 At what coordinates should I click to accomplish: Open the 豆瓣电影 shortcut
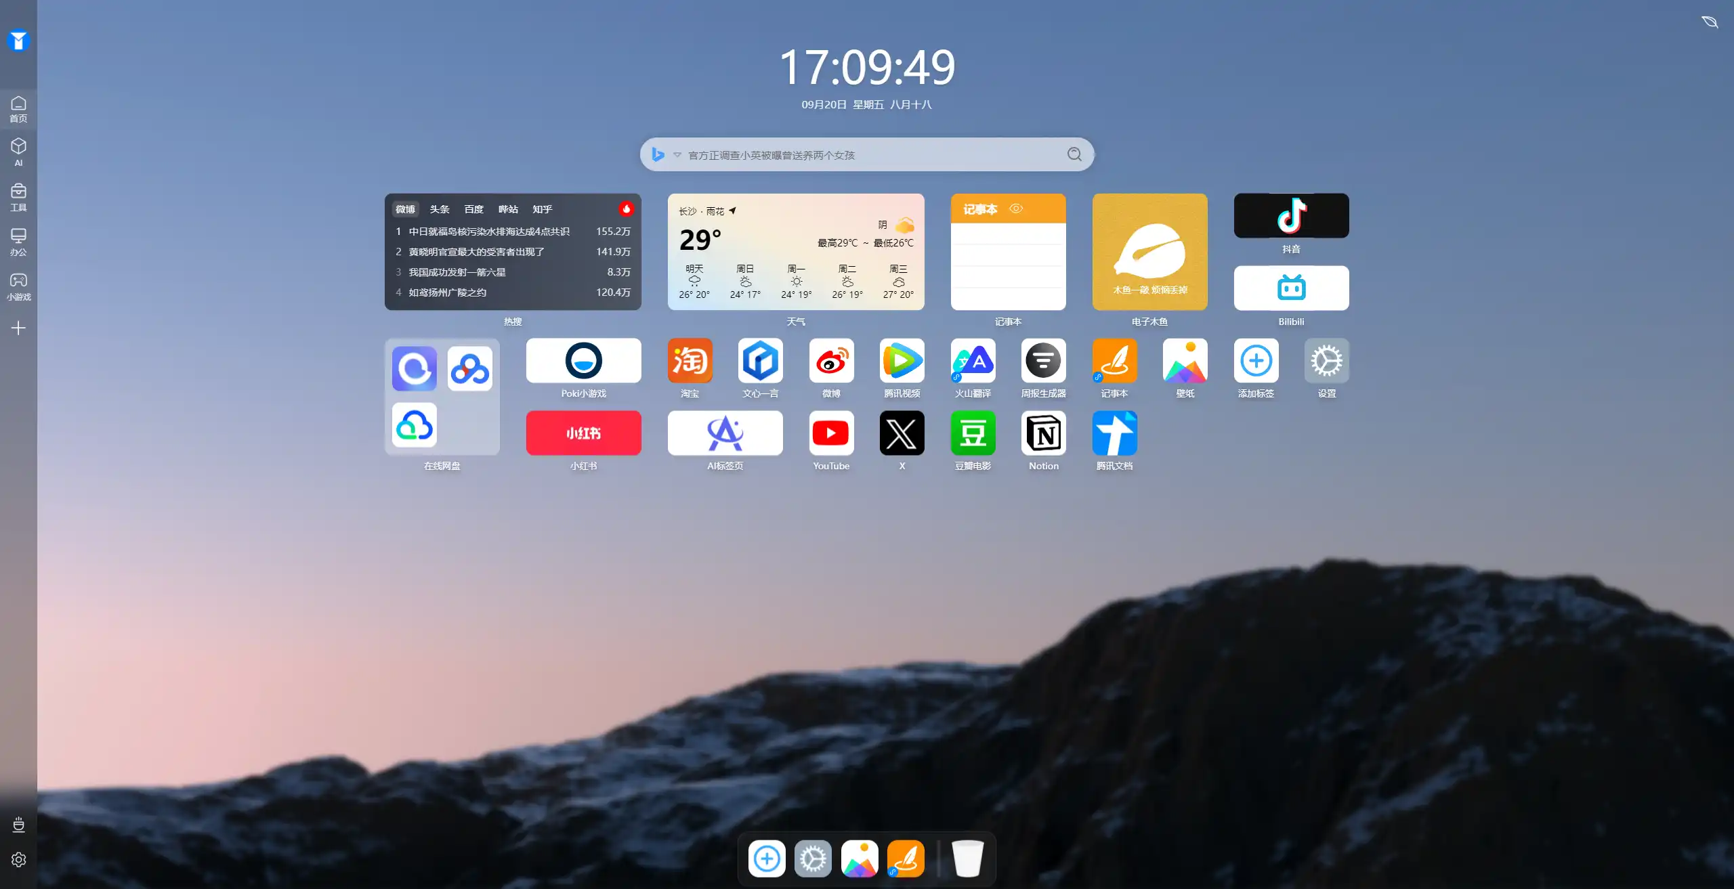(x=973, y=433)
